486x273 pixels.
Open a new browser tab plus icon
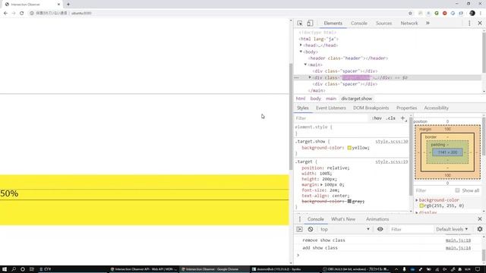pos(68,5)
